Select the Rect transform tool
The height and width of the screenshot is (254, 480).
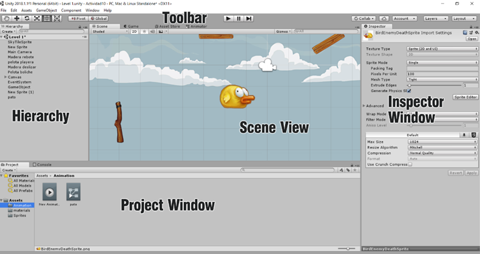coord(47,19)
